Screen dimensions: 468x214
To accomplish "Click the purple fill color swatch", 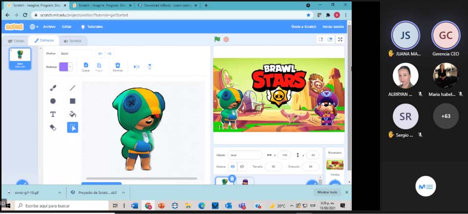I will pyautogui.click(x=64, y=67).
